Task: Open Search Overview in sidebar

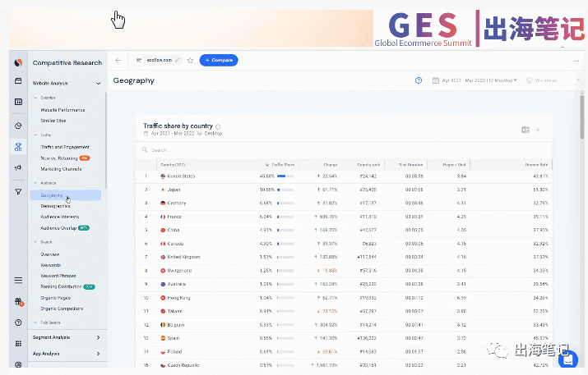Action: pyautogui.click(x=50, y=254)
